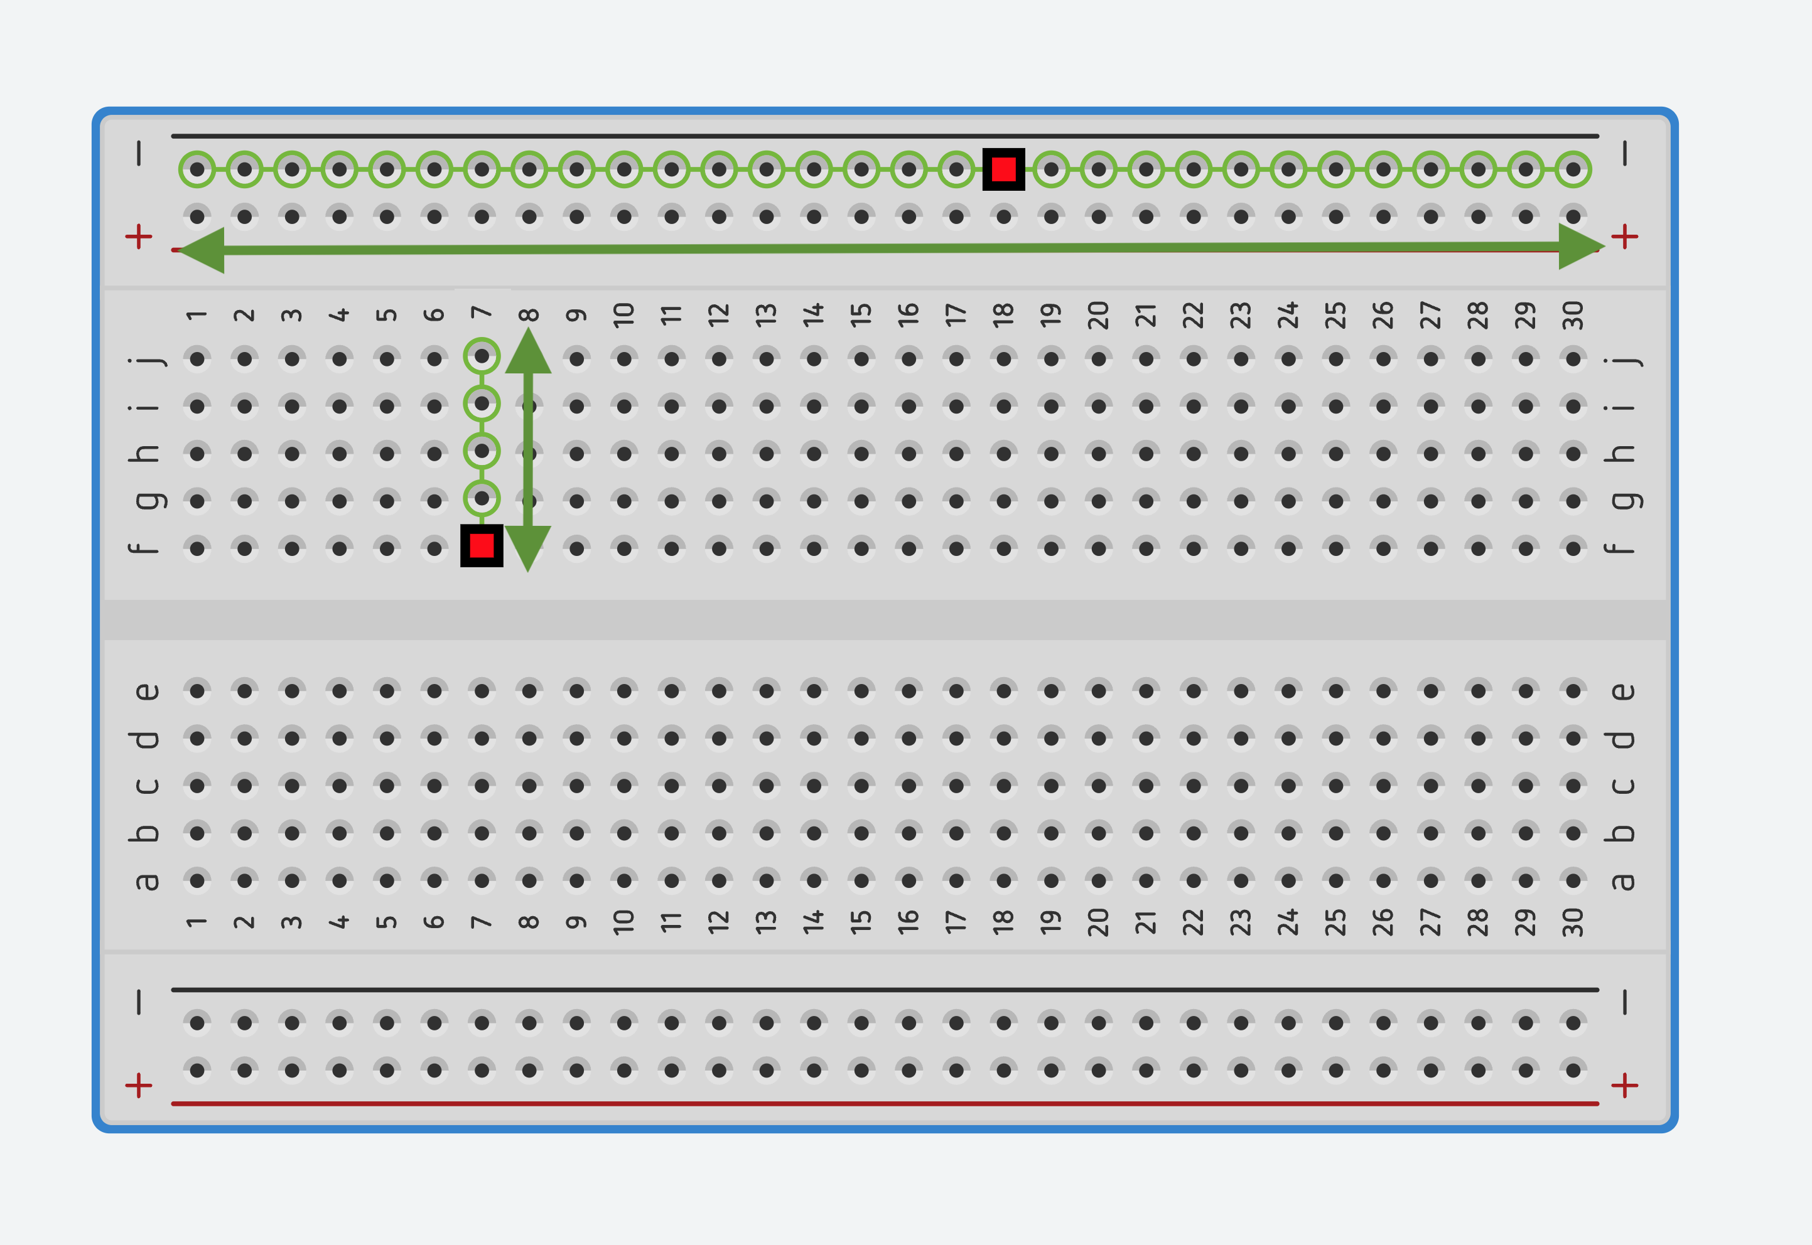This screenshot has height=1245, width=1812.
Task: Click the hole at row h, column 20
Action: point(1099,453)
